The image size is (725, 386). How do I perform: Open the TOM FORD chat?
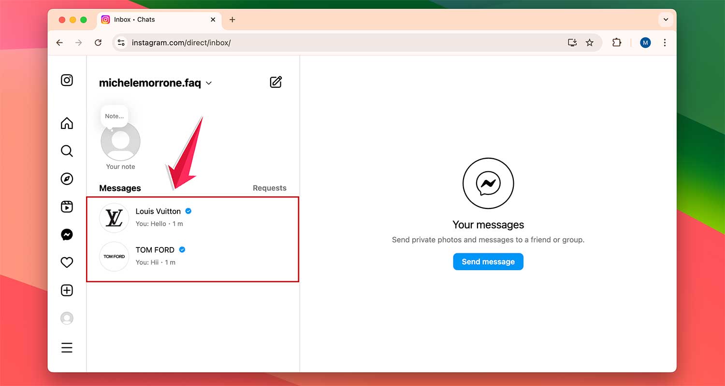[192, 256]
